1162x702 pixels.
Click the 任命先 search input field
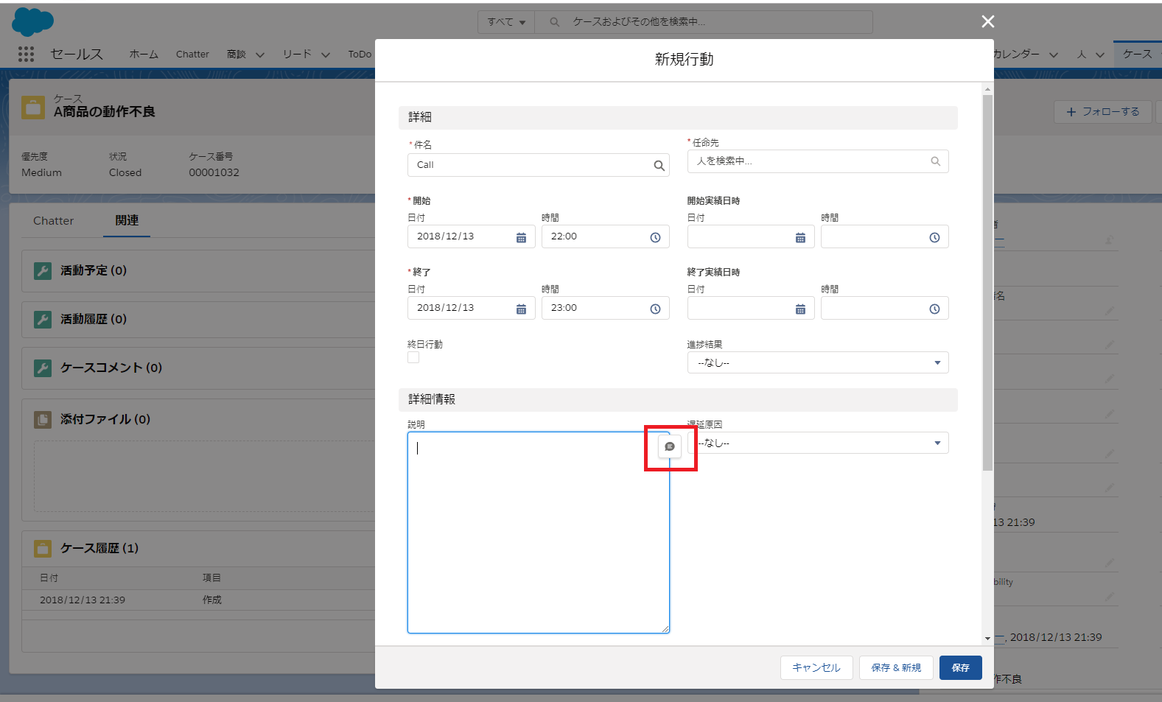click(x=818, y=161)
